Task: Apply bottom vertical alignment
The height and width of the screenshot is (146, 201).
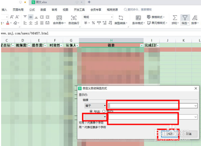Action: 36,17
